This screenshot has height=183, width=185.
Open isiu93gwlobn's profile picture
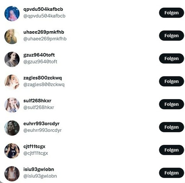pos(12,174)
